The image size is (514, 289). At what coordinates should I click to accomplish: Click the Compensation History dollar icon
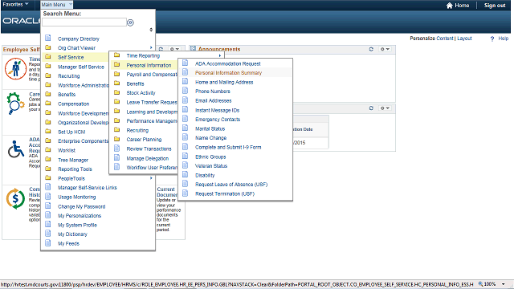tap(15, 198)
